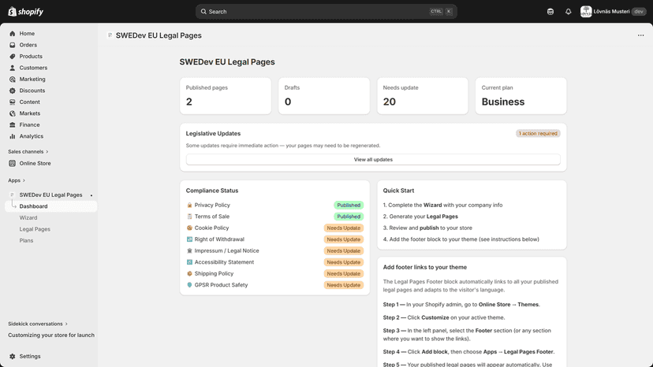Open the three-dot more actions menu
Viewport: 653px width, 367px height.
tap(640, 35)
